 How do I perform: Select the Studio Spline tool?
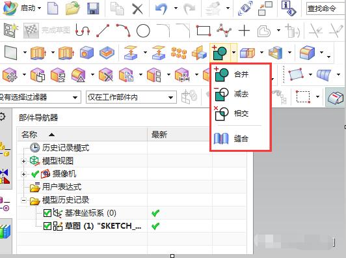click(x=224, y=30)
